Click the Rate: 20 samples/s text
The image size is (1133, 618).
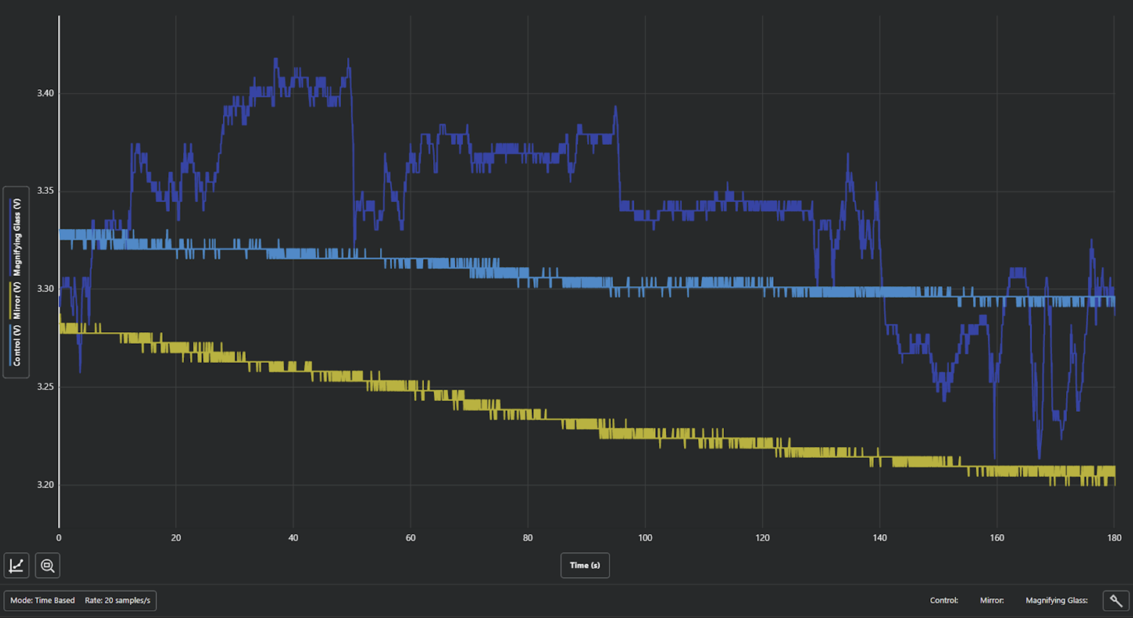click(x=117, y=600)
